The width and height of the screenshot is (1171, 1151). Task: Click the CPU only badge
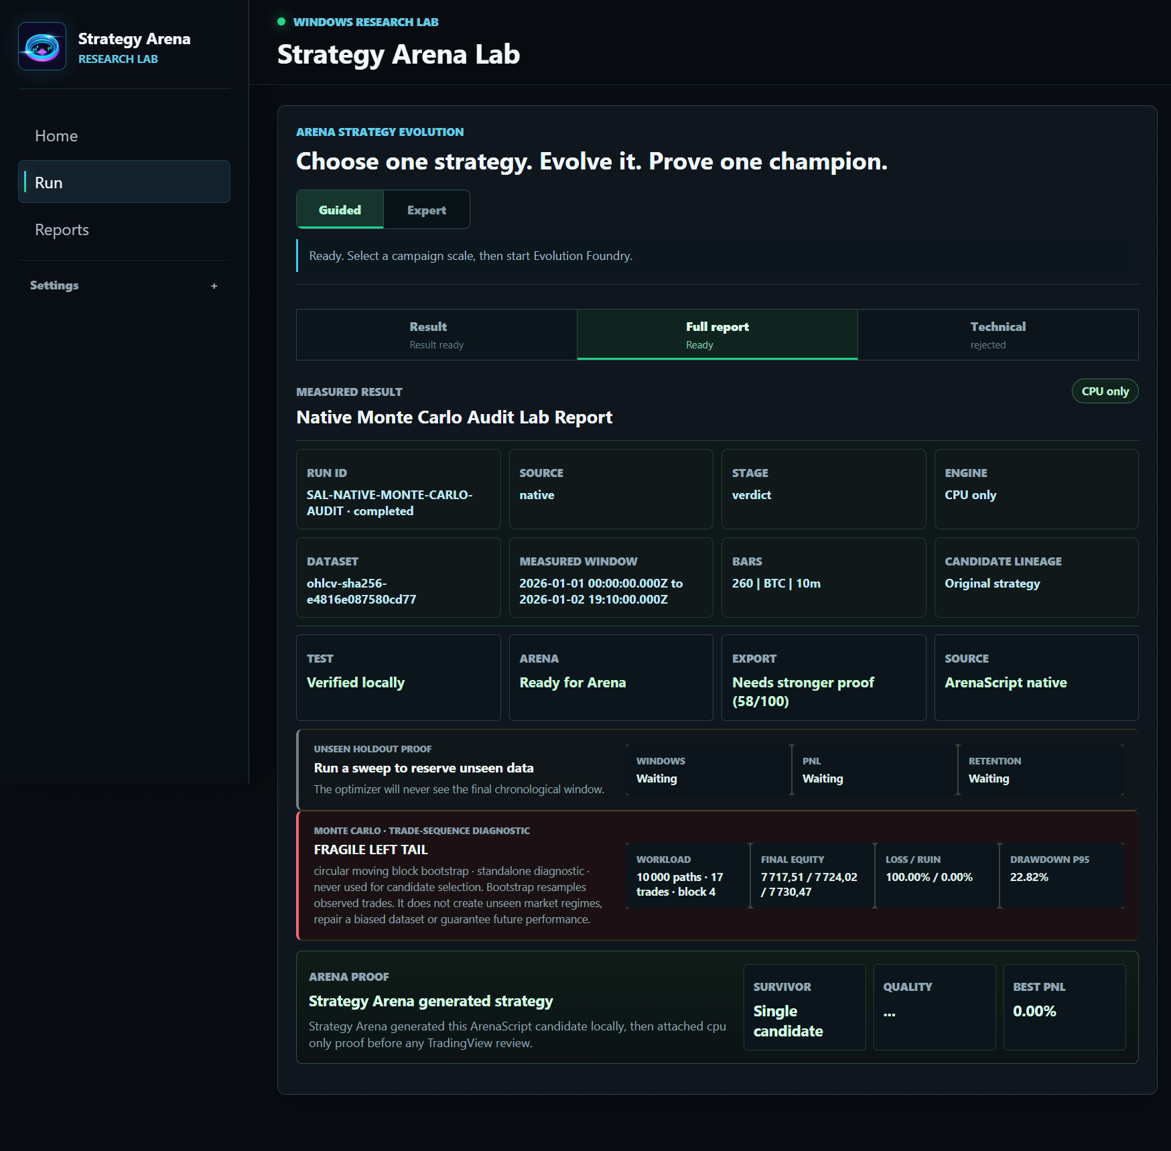click(1105, 391)
